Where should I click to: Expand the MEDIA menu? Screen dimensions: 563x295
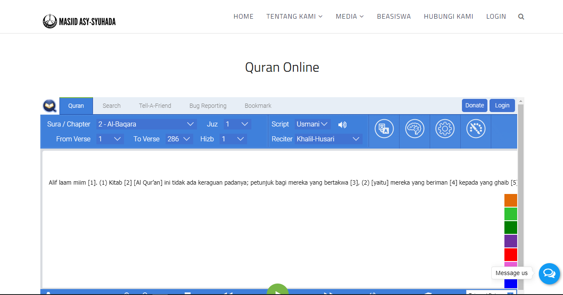pos(349,17)
